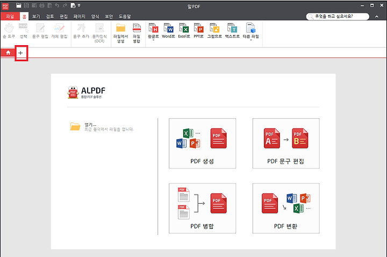
Task: Switch to the 보기 ribbon tab
Action: pos(36,16)
